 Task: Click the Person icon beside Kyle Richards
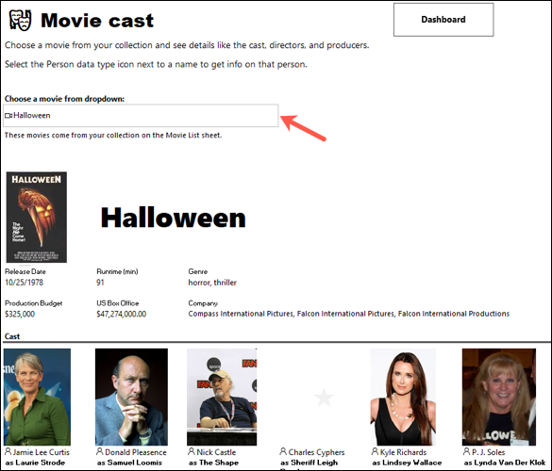(x=376, y=451)
